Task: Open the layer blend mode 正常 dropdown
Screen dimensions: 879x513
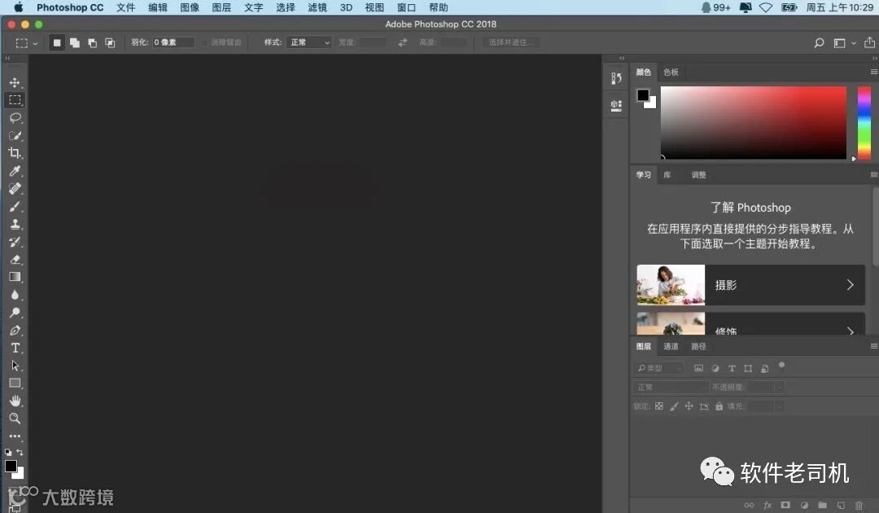Action: 671,388
